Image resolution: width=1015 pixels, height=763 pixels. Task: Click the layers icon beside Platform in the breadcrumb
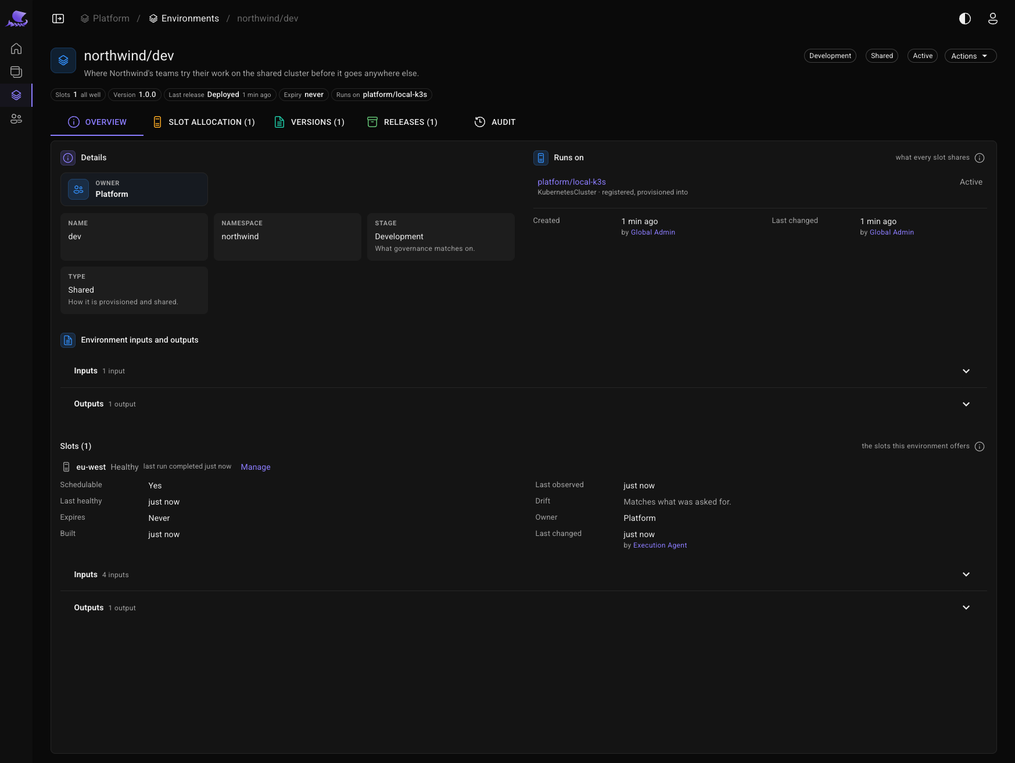(x=85, y=19)
